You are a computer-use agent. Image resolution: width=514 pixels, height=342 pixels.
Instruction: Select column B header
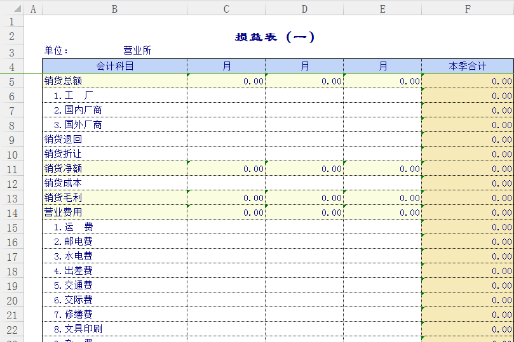point(114,8)
